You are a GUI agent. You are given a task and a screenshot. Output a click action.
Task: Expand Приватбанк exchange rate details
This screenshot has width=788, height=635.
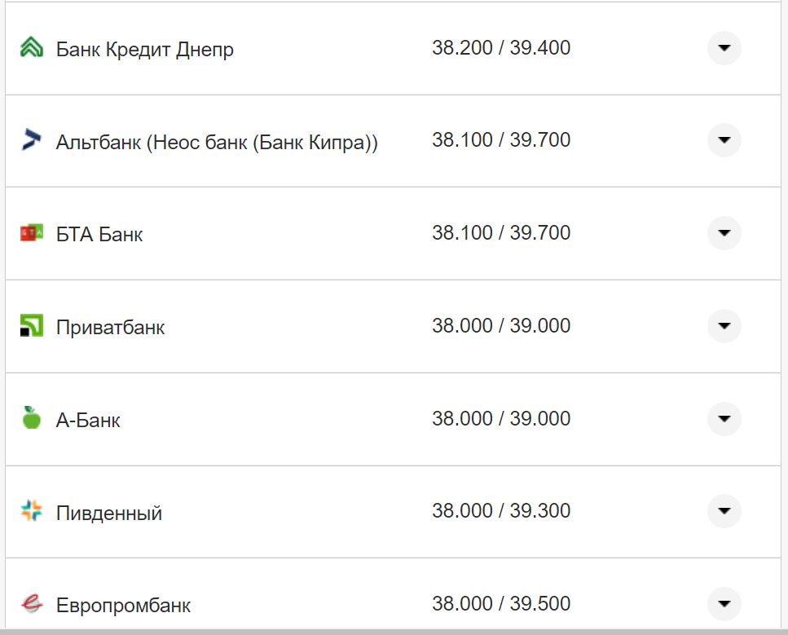pos(724,326)
